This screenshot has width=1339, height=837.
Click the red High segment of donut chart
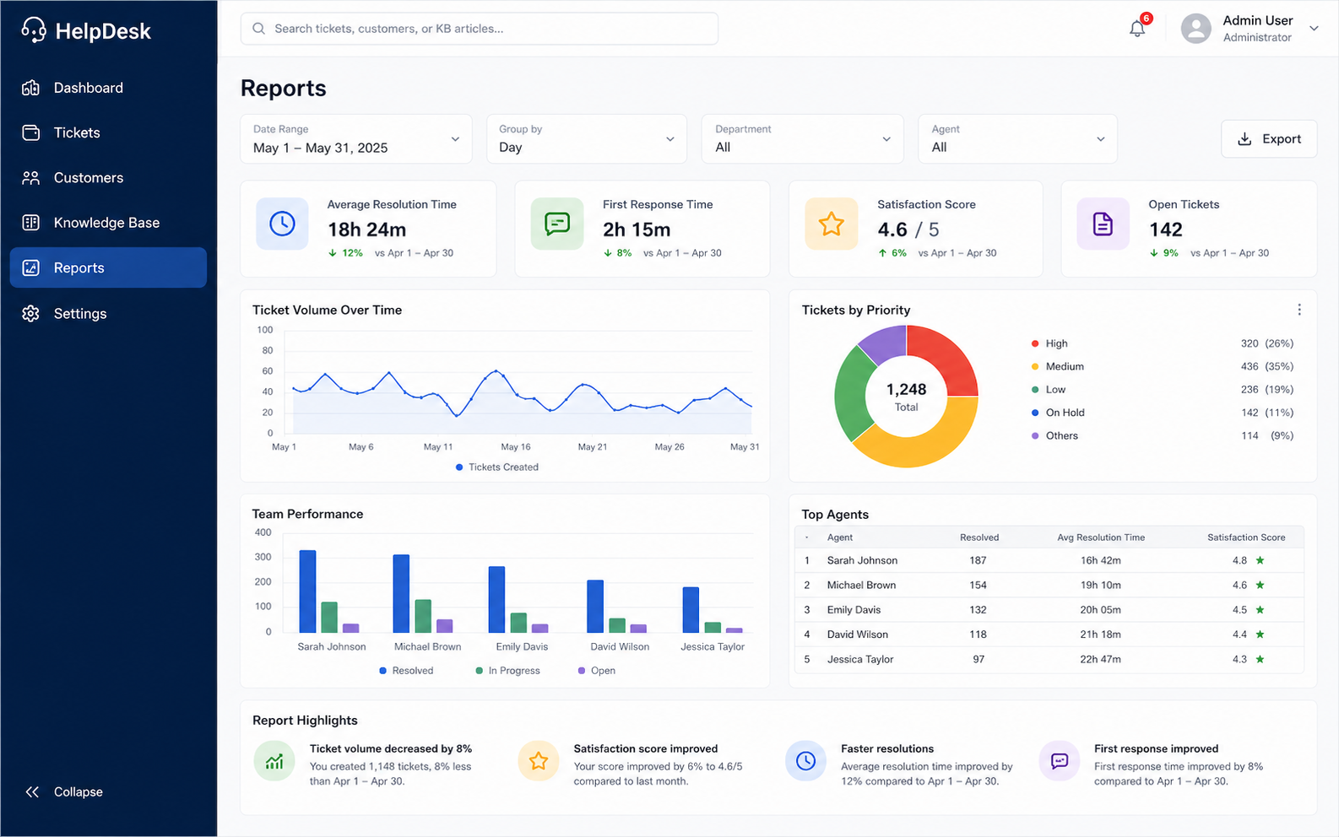coord(948,354)
